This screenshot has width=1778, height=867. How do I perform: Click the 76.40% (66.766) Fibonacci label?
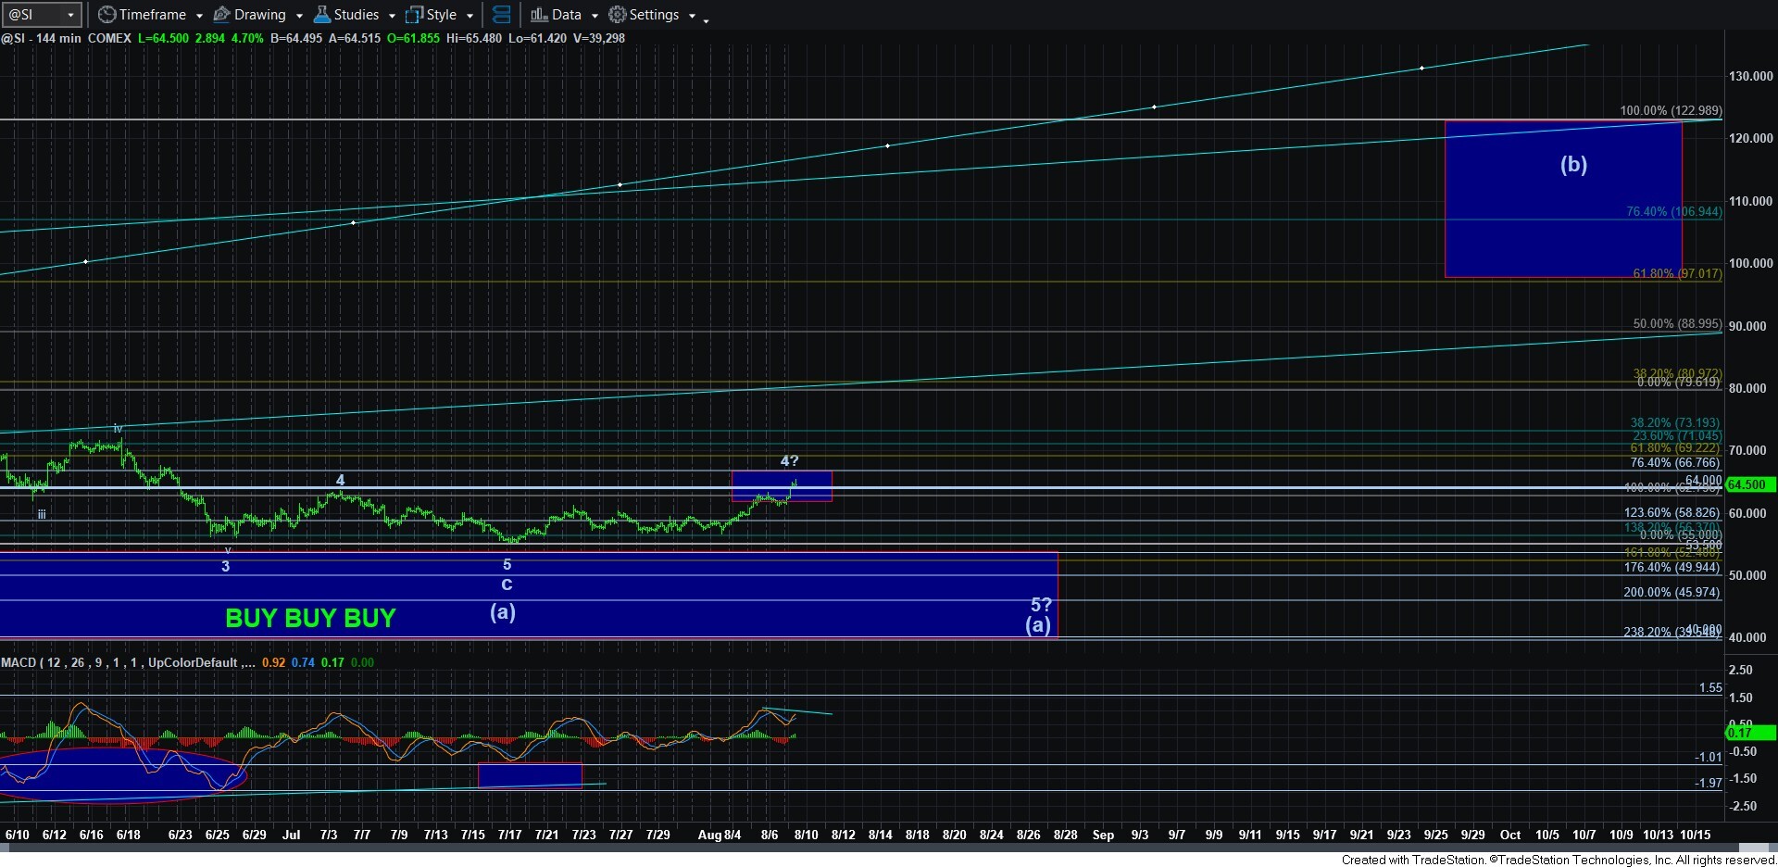pyautogui.click(x=1675, y=462)
